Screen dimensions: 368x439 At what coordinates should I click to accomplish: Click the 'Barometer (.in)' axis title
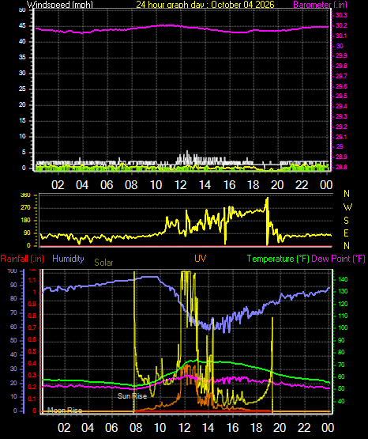click(320, 5)
